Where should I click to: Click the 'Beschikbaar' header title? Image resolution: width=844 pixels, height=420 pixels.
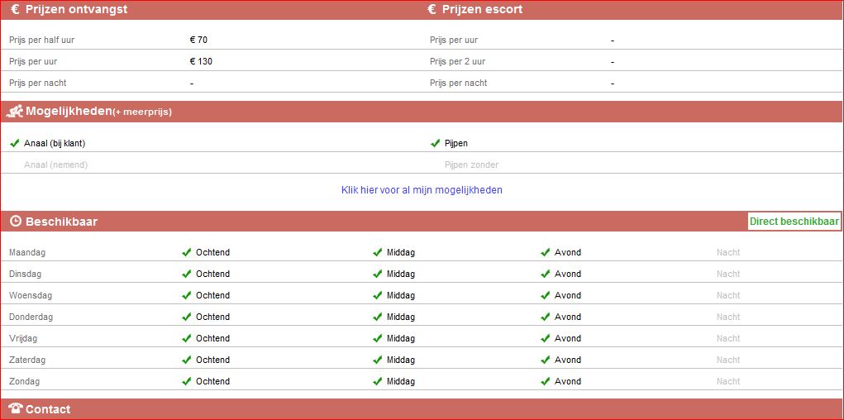61,222
